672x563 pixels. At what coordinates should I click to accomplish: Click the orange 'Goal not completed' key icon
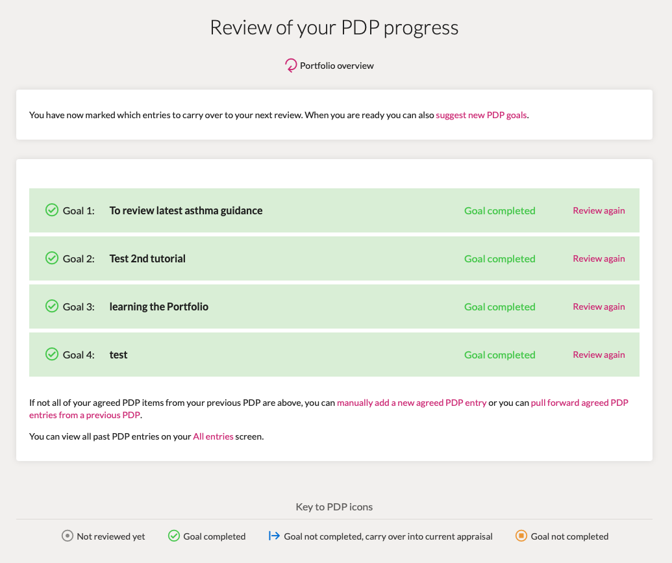[x=521, y=536]
